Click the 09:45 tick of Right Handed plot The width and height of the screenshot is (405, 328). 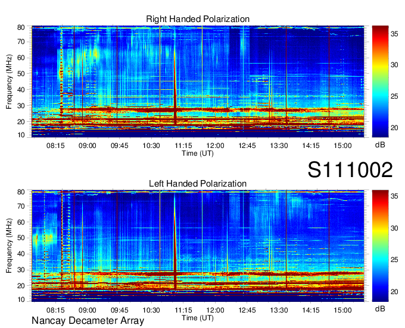[119, 146]
